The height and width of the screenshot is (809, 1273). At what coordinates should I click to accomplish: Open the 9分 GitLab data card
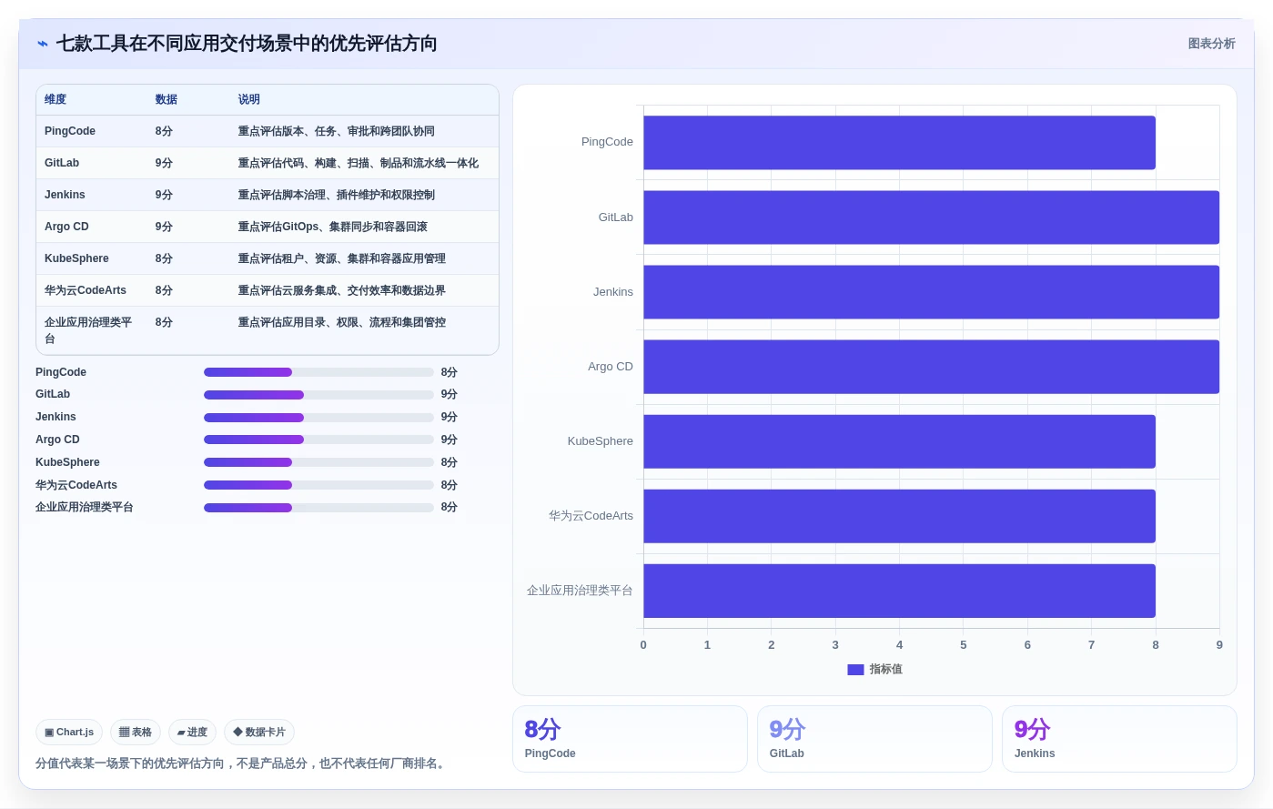pyautogui.click(x=874, y=739)
